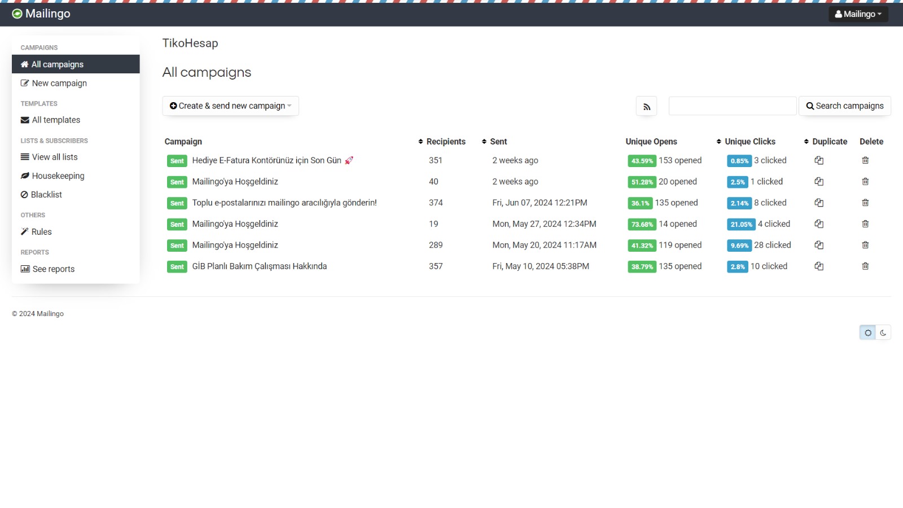
Task: Delete the Hediye E-Fatura campaign
Action: click(x=865, y=161)
